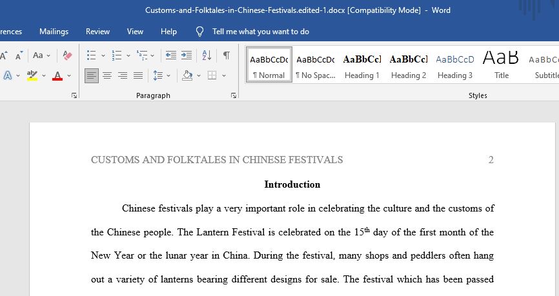Toggle Align Right button
The width and height of the screenshot is (559, 296).
[123, 75]
